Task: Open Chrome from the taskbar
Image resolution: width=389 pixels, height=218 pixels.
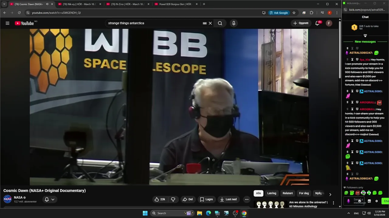Action: (244, 213)
